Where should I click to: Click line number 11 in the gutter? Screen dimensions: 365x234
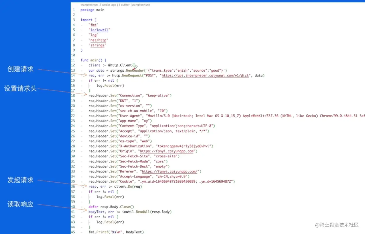(x=73, y=60)
